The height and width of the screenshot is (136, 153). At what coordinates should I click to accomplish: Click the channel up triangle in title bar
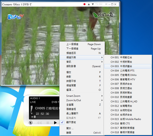[89, 4]
